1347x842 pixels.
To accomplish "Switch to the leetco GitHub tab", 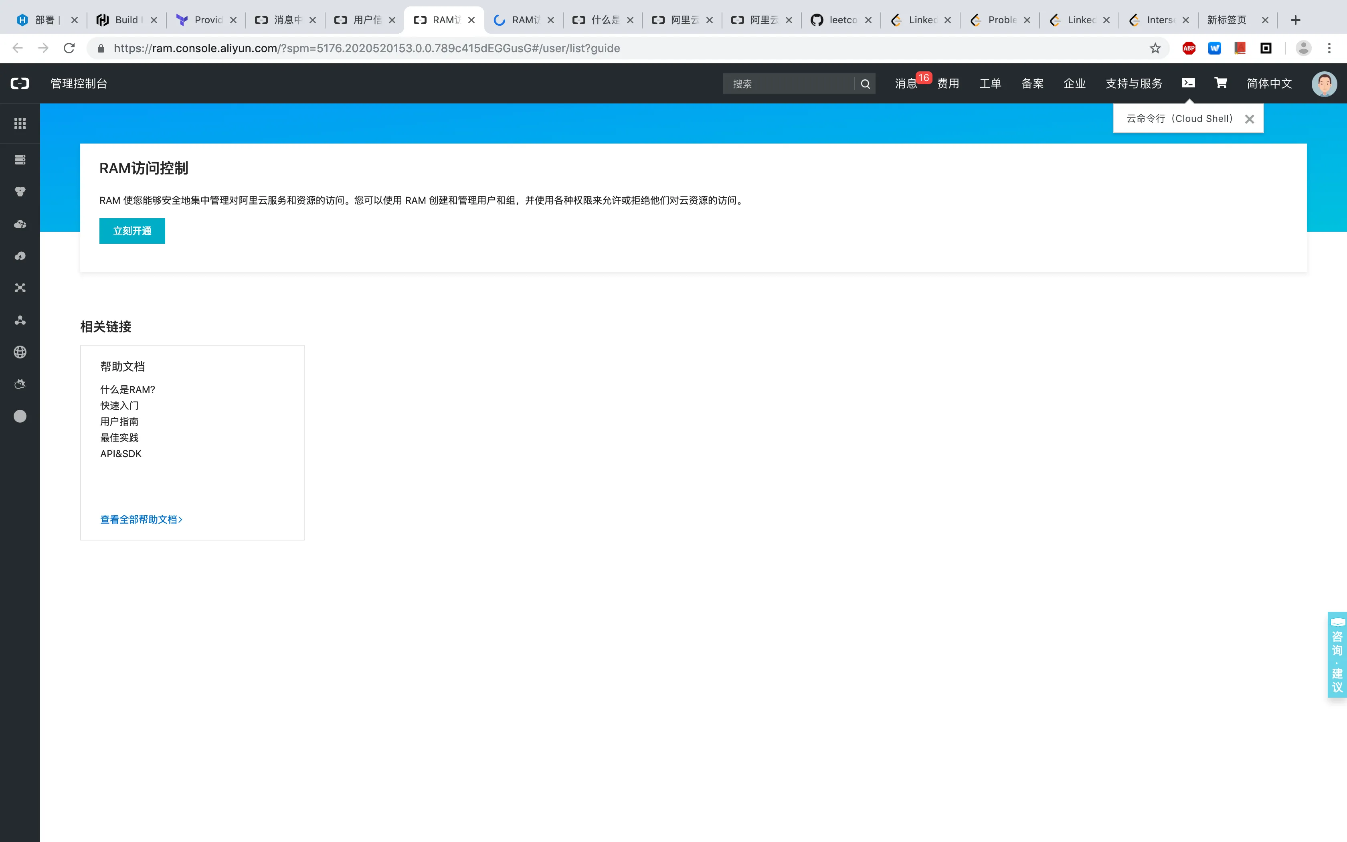I will 841,20.
